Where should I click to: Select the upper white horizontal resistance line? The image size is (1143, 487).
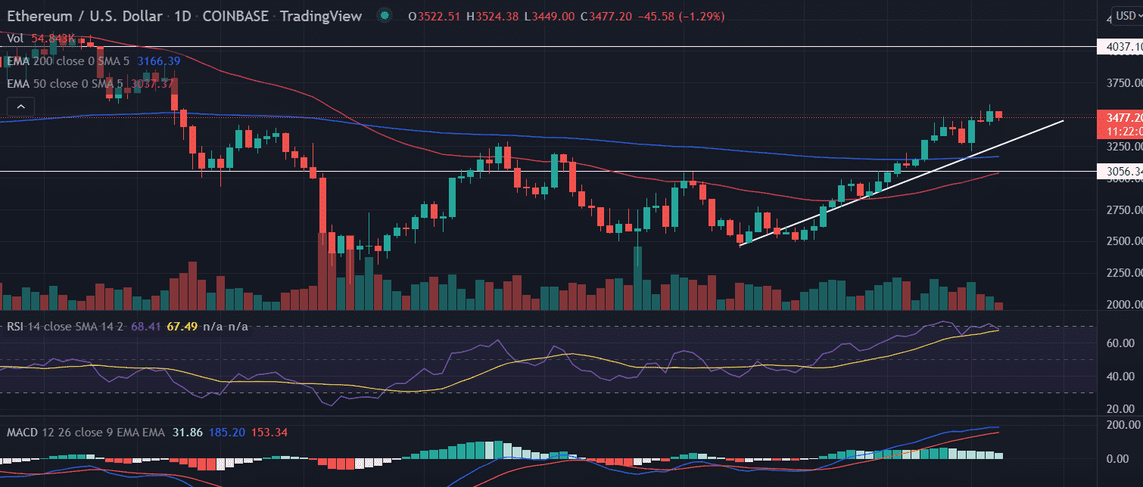click(530, 47)
